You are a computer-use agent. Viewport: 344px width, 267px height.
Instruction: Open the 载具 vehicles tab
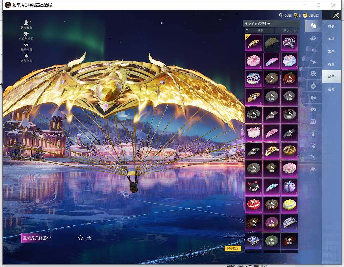click(x=331, y=64)
